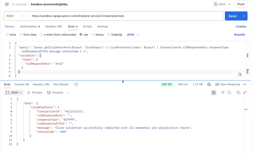The image size is (254, 155).
Task: Click the "x12RequestData" line in request body
Action: (44, 64)
